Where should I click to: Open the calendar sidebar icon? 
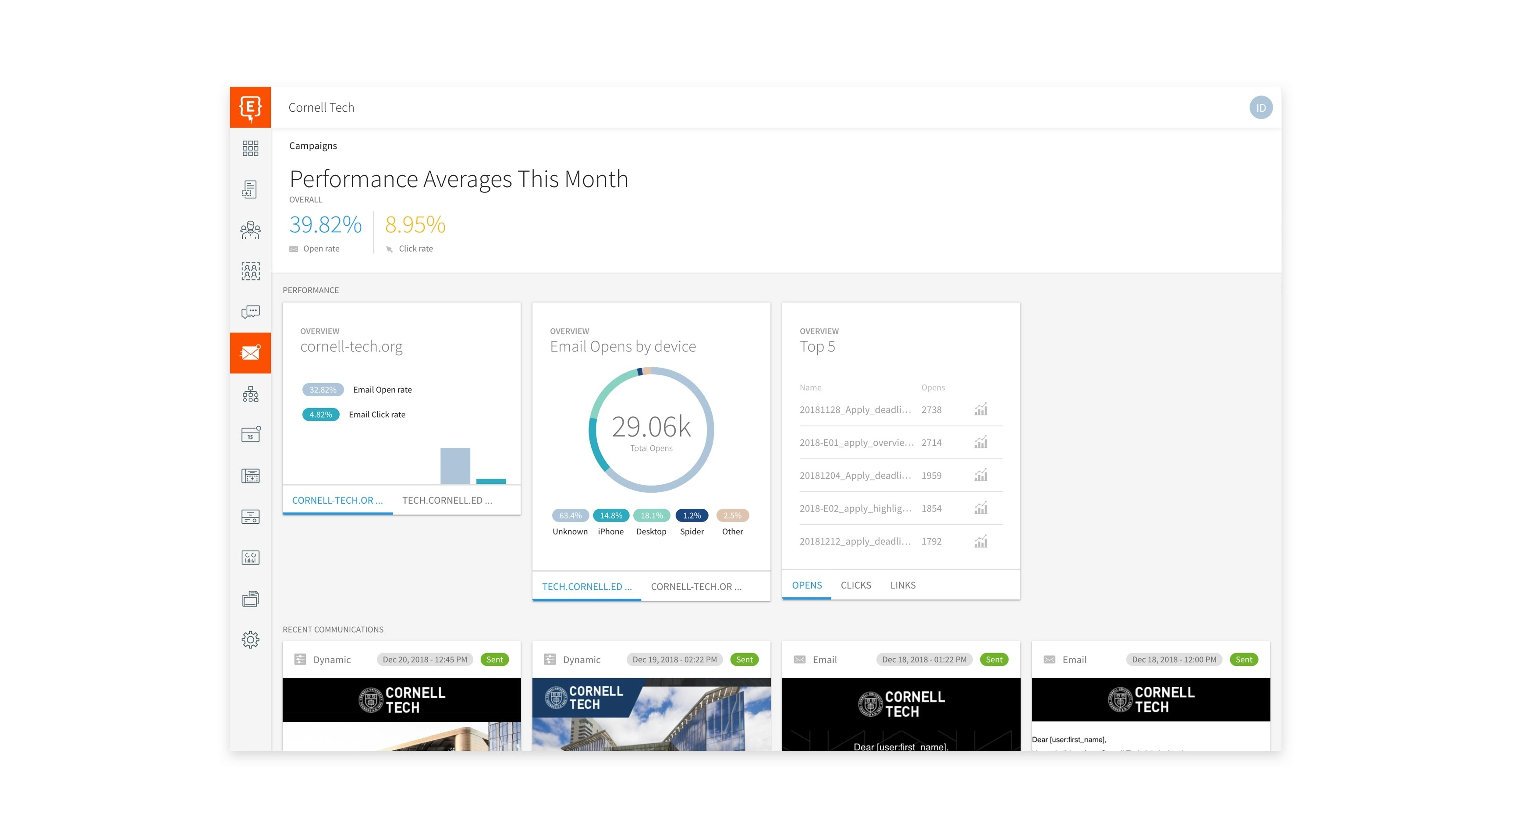click(x=251, y=435)
